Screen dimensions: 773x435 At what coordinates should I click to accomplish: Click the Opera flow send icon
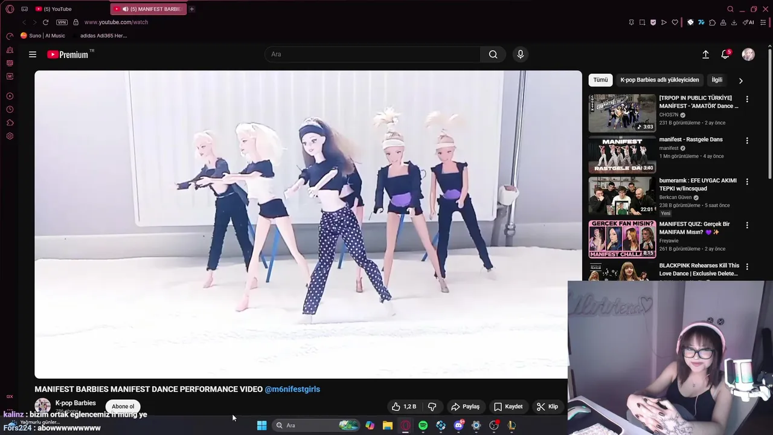coord(664,22)
